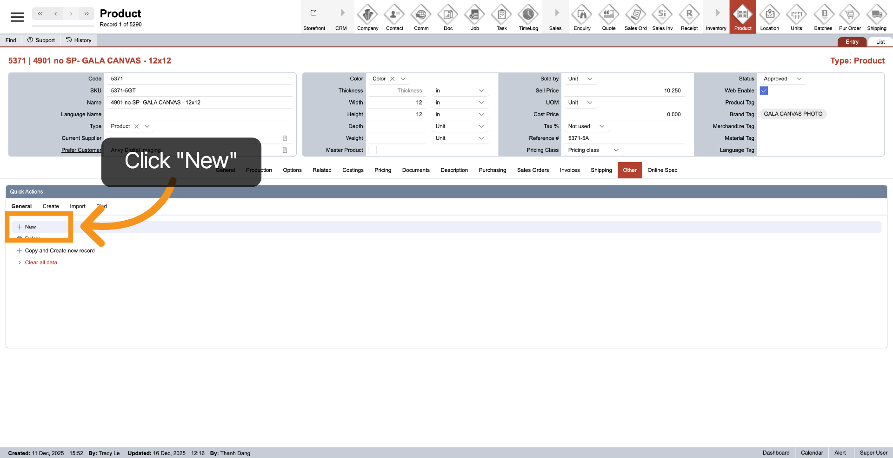The height and width of the screenshot is (458, 893).
Task: Open the Online Spec tab
Action: click(x=662, y=170)
